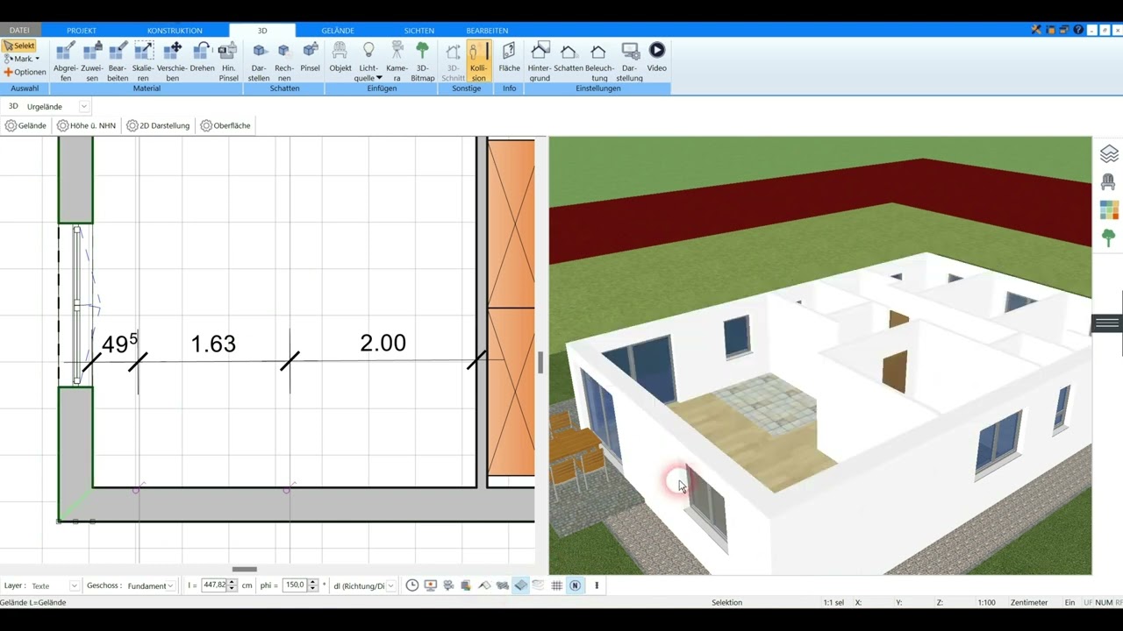Open the layers panel icon on right sidebar
Screen dimensions: 1123x631
click(x=1109, y=153)
